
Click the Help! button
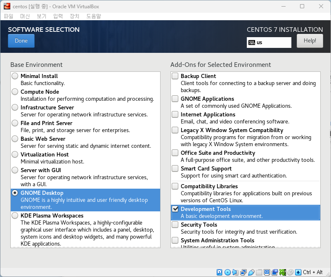click(310, 41)
